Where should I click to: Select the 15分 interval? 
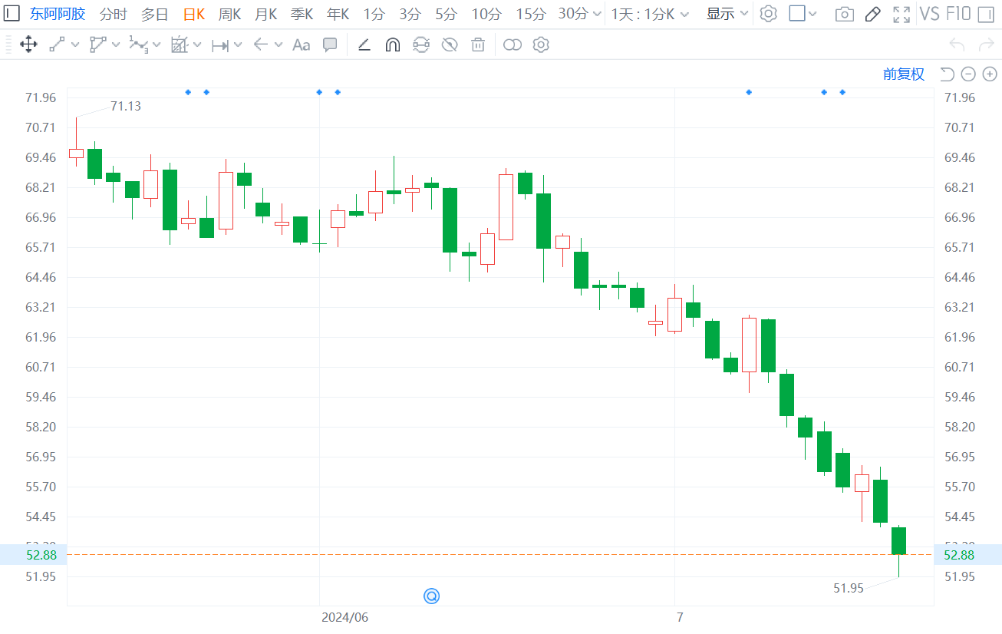coord(531,14)
